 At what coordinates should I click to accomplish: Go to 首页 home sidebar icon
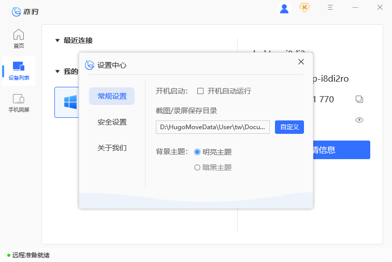(x=19, y=39)
